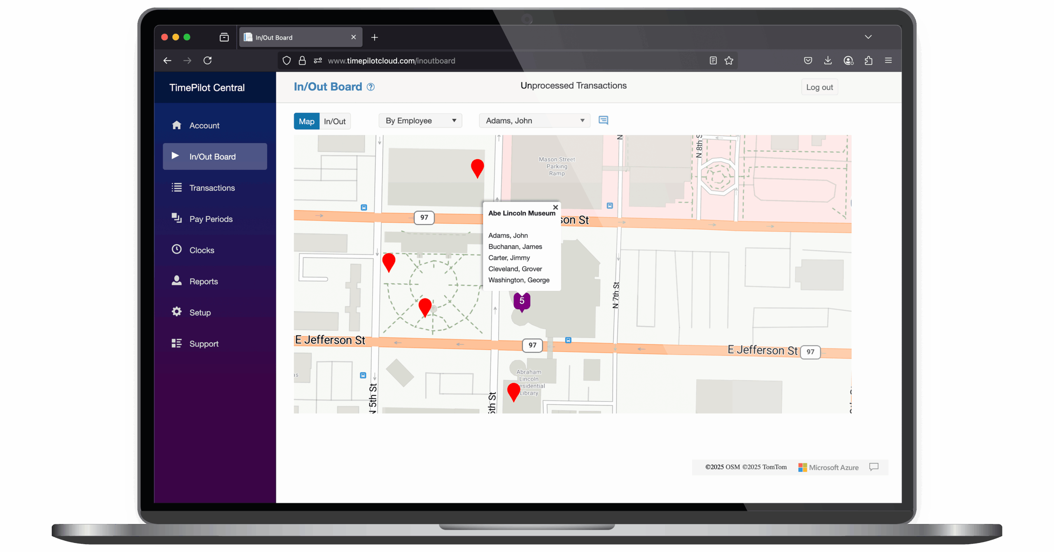Expand the By Employee dropdown

click(420, 121)
